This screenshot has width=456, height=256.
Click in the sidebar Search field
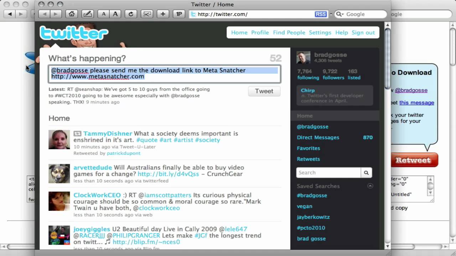coord(328,172)
